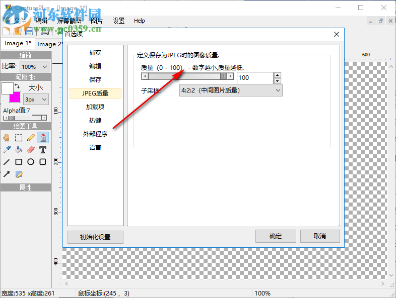Select the eraser tool
396x298 pixels.
[31, 150]
